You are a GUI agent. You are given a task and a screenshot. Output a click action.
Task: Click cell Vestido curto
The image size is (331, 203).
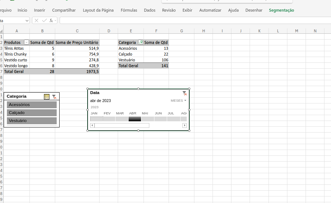[x=17, y=60]
